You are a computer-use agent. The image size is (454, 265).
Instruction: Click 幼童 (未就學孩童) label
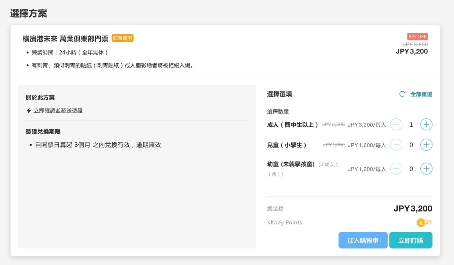[x=291, y=164]
